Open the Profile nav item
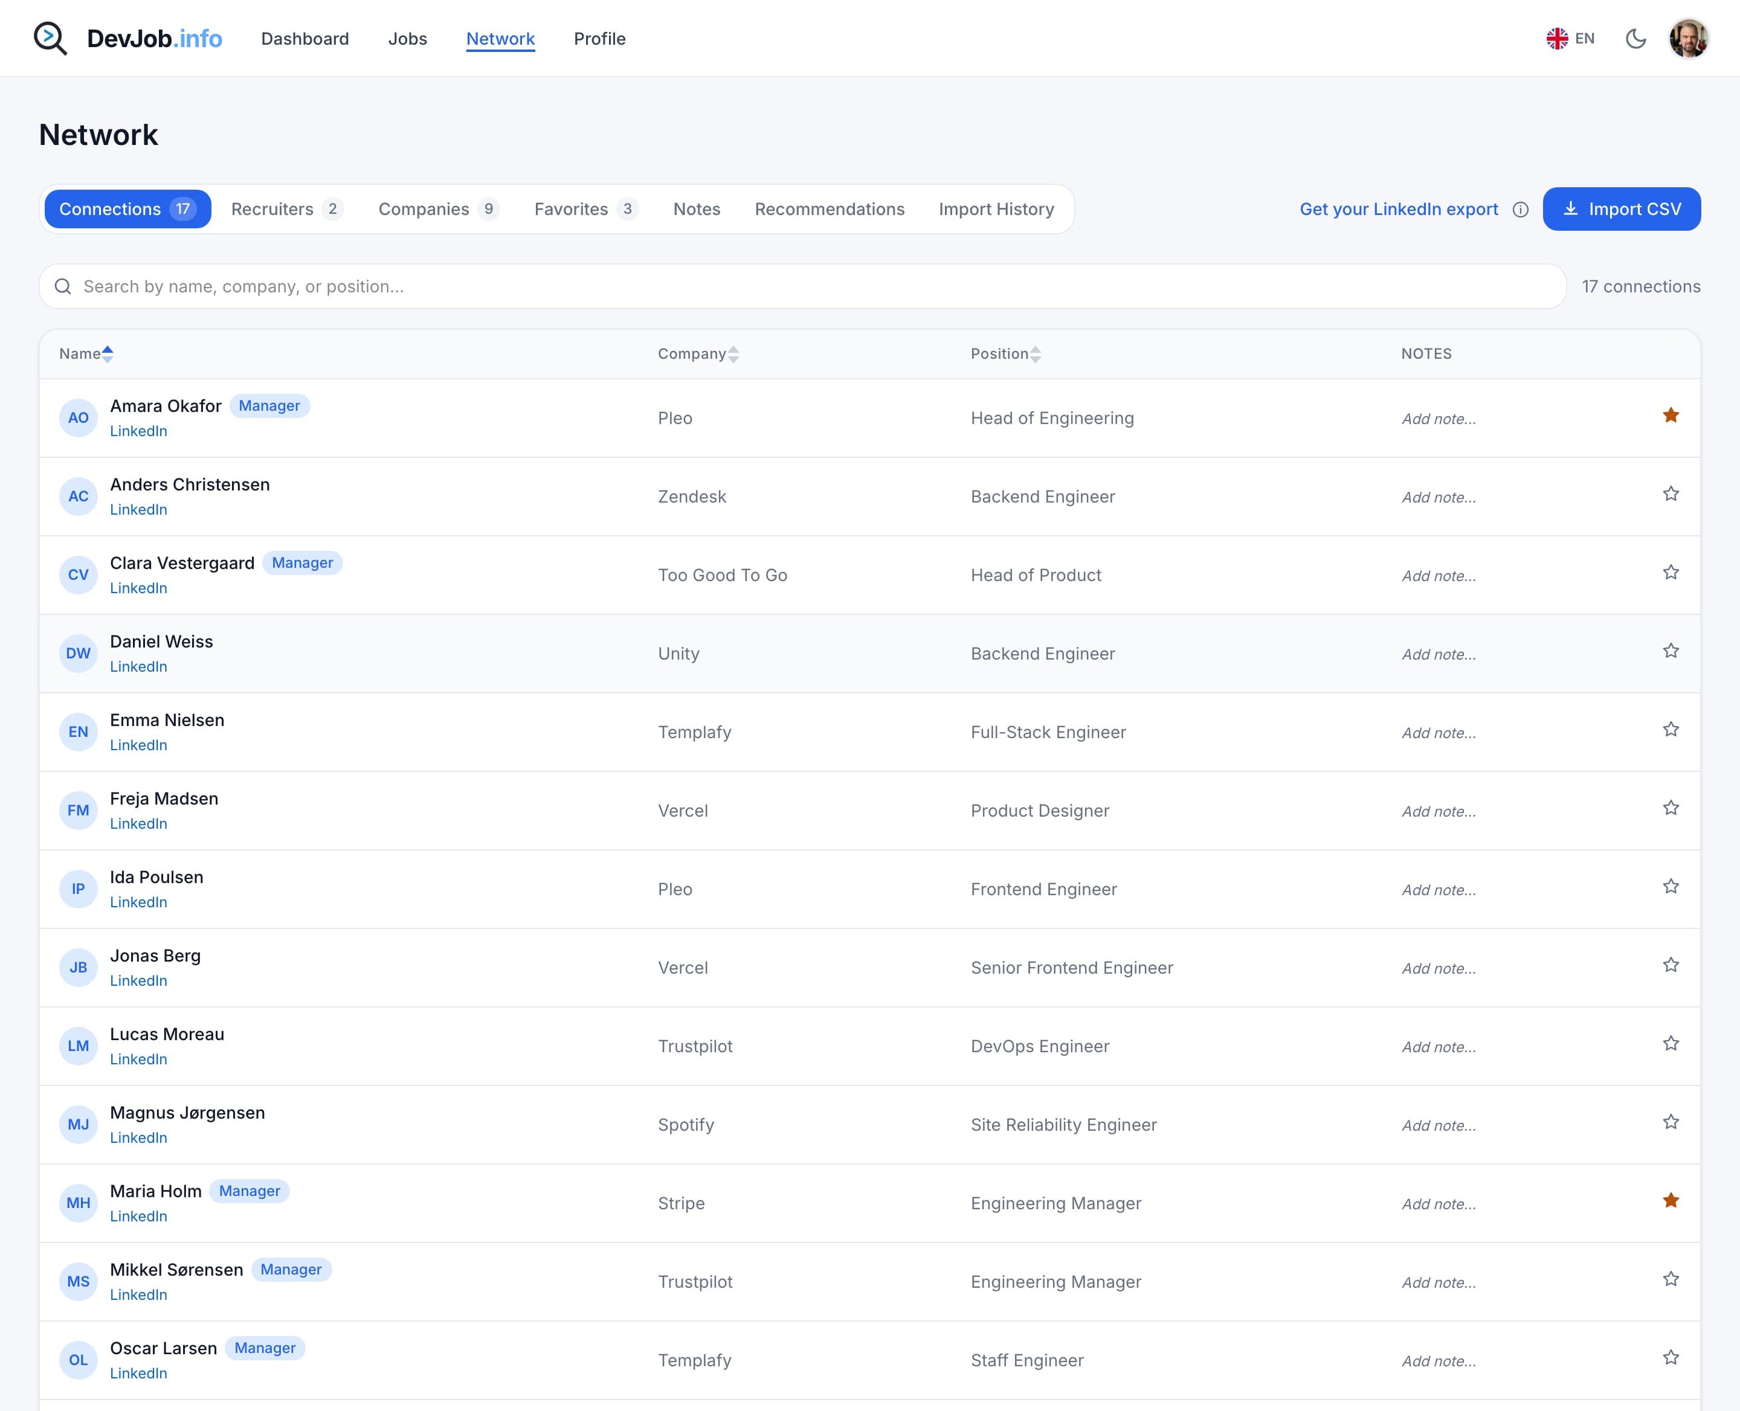Image resolution: width=1740 pixels, height=1411 pixels. (599, 39)
